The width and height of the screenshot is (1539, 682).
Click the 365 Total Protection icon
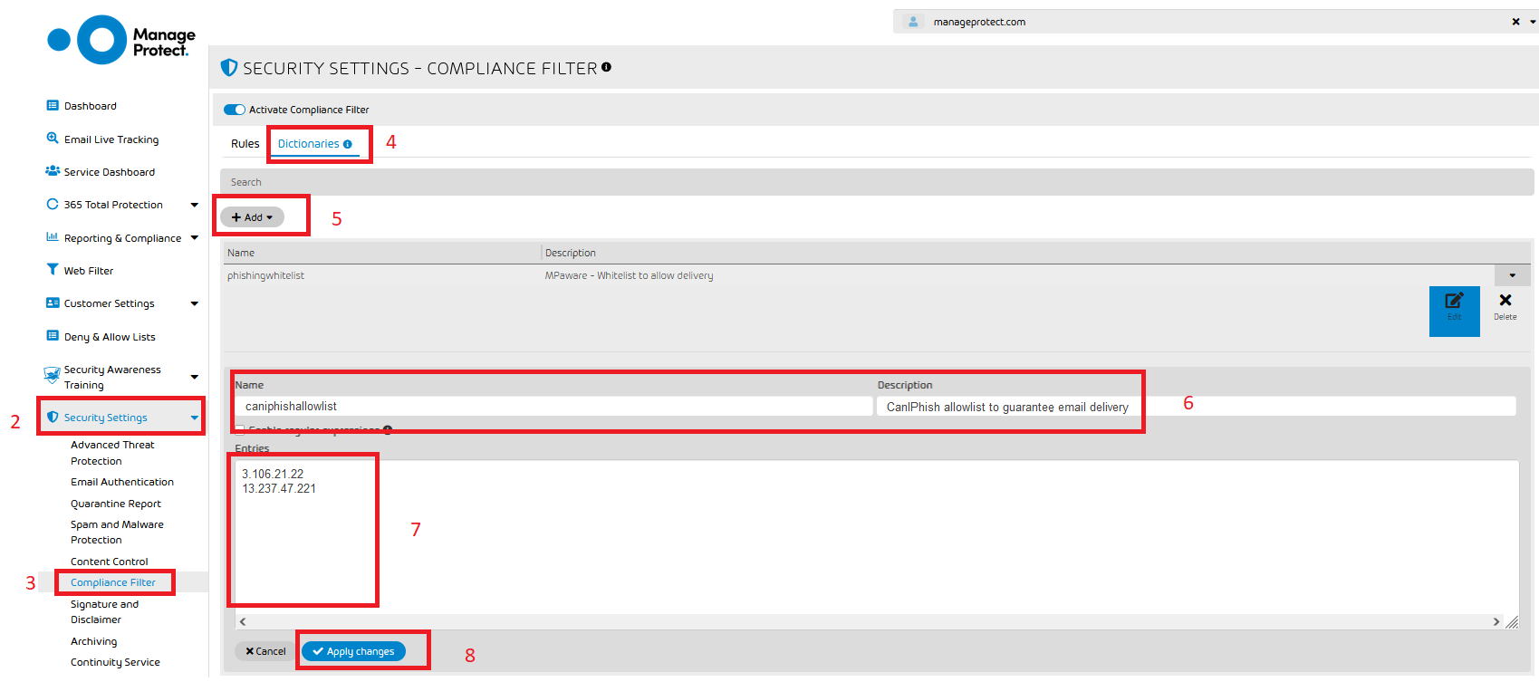point(53,205)
